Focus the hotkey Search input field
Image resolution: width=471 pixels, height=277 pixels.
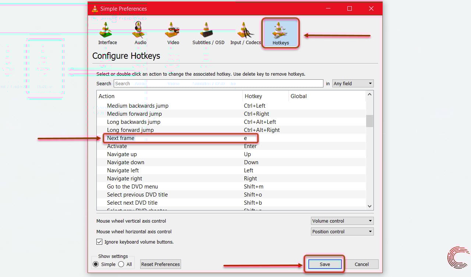coord(219,83)
